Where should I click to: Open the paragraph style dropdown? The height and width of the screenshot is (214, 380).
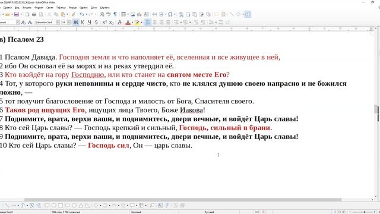(x=18, y=23)
